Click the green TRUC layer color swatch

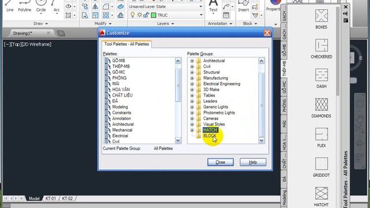tap(154, 16)
